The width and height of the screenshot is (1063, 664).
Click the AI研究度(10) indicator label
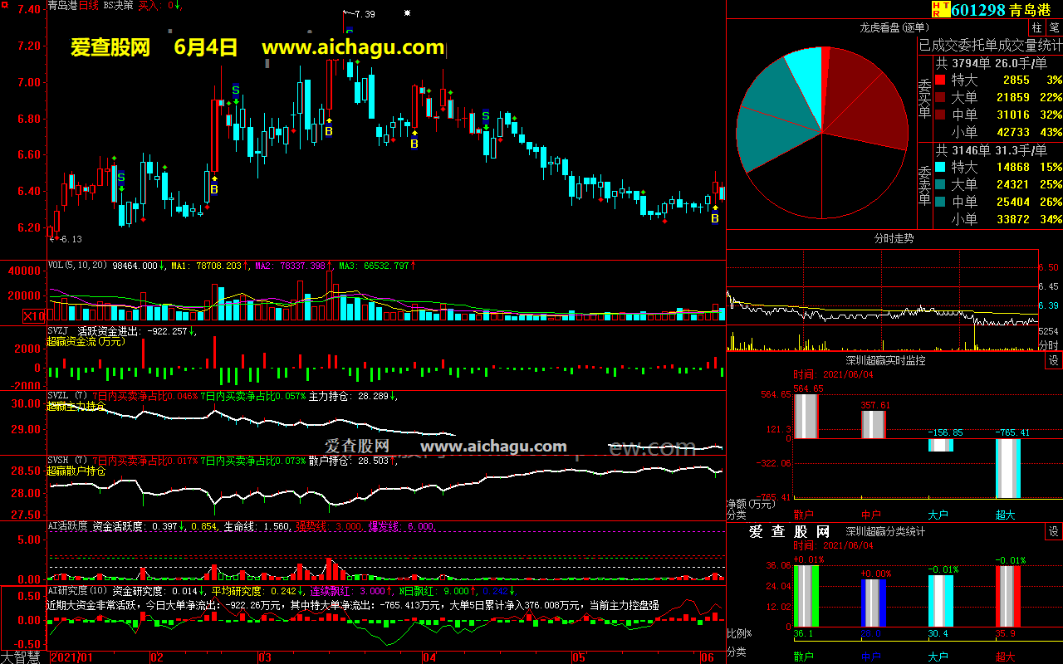77,591
